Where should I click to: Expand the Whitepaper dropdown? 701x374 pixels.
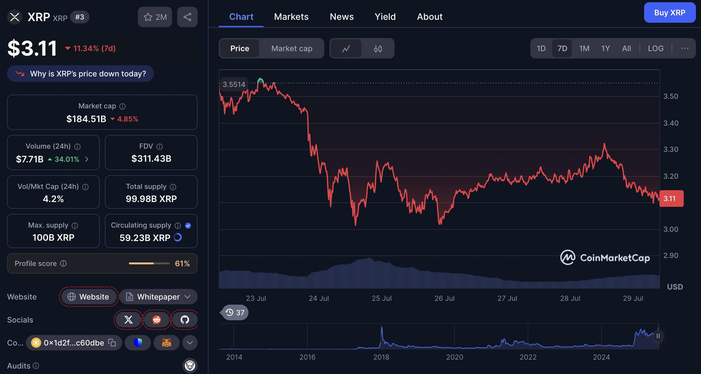159,297
